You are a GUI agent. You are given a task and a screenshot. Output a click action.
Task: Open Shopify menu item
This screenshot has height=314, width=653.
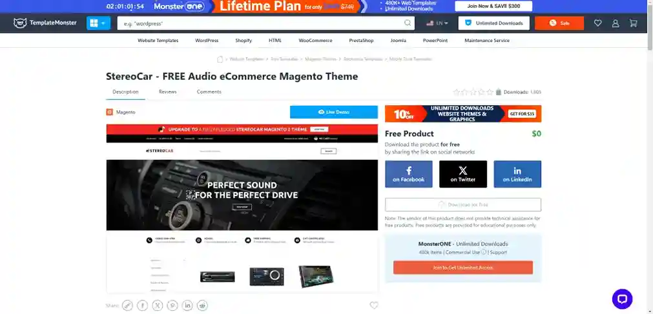pos(244,41)
